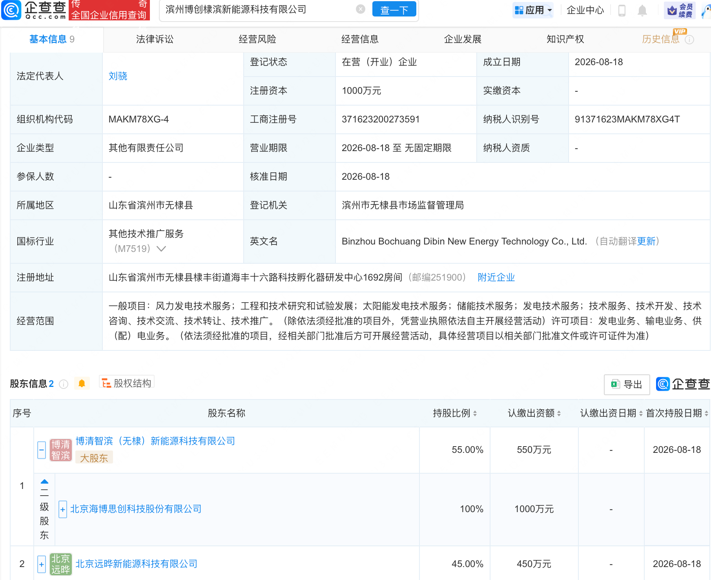The width and height of the screenshot is (711, 580).
Task: Open 北京远晔新能源科技有限公司 link
Action: pos(137,564)
